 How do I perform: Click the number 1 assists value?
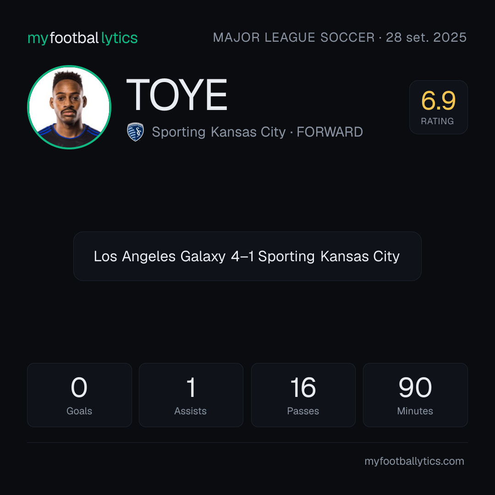point(191,387)
